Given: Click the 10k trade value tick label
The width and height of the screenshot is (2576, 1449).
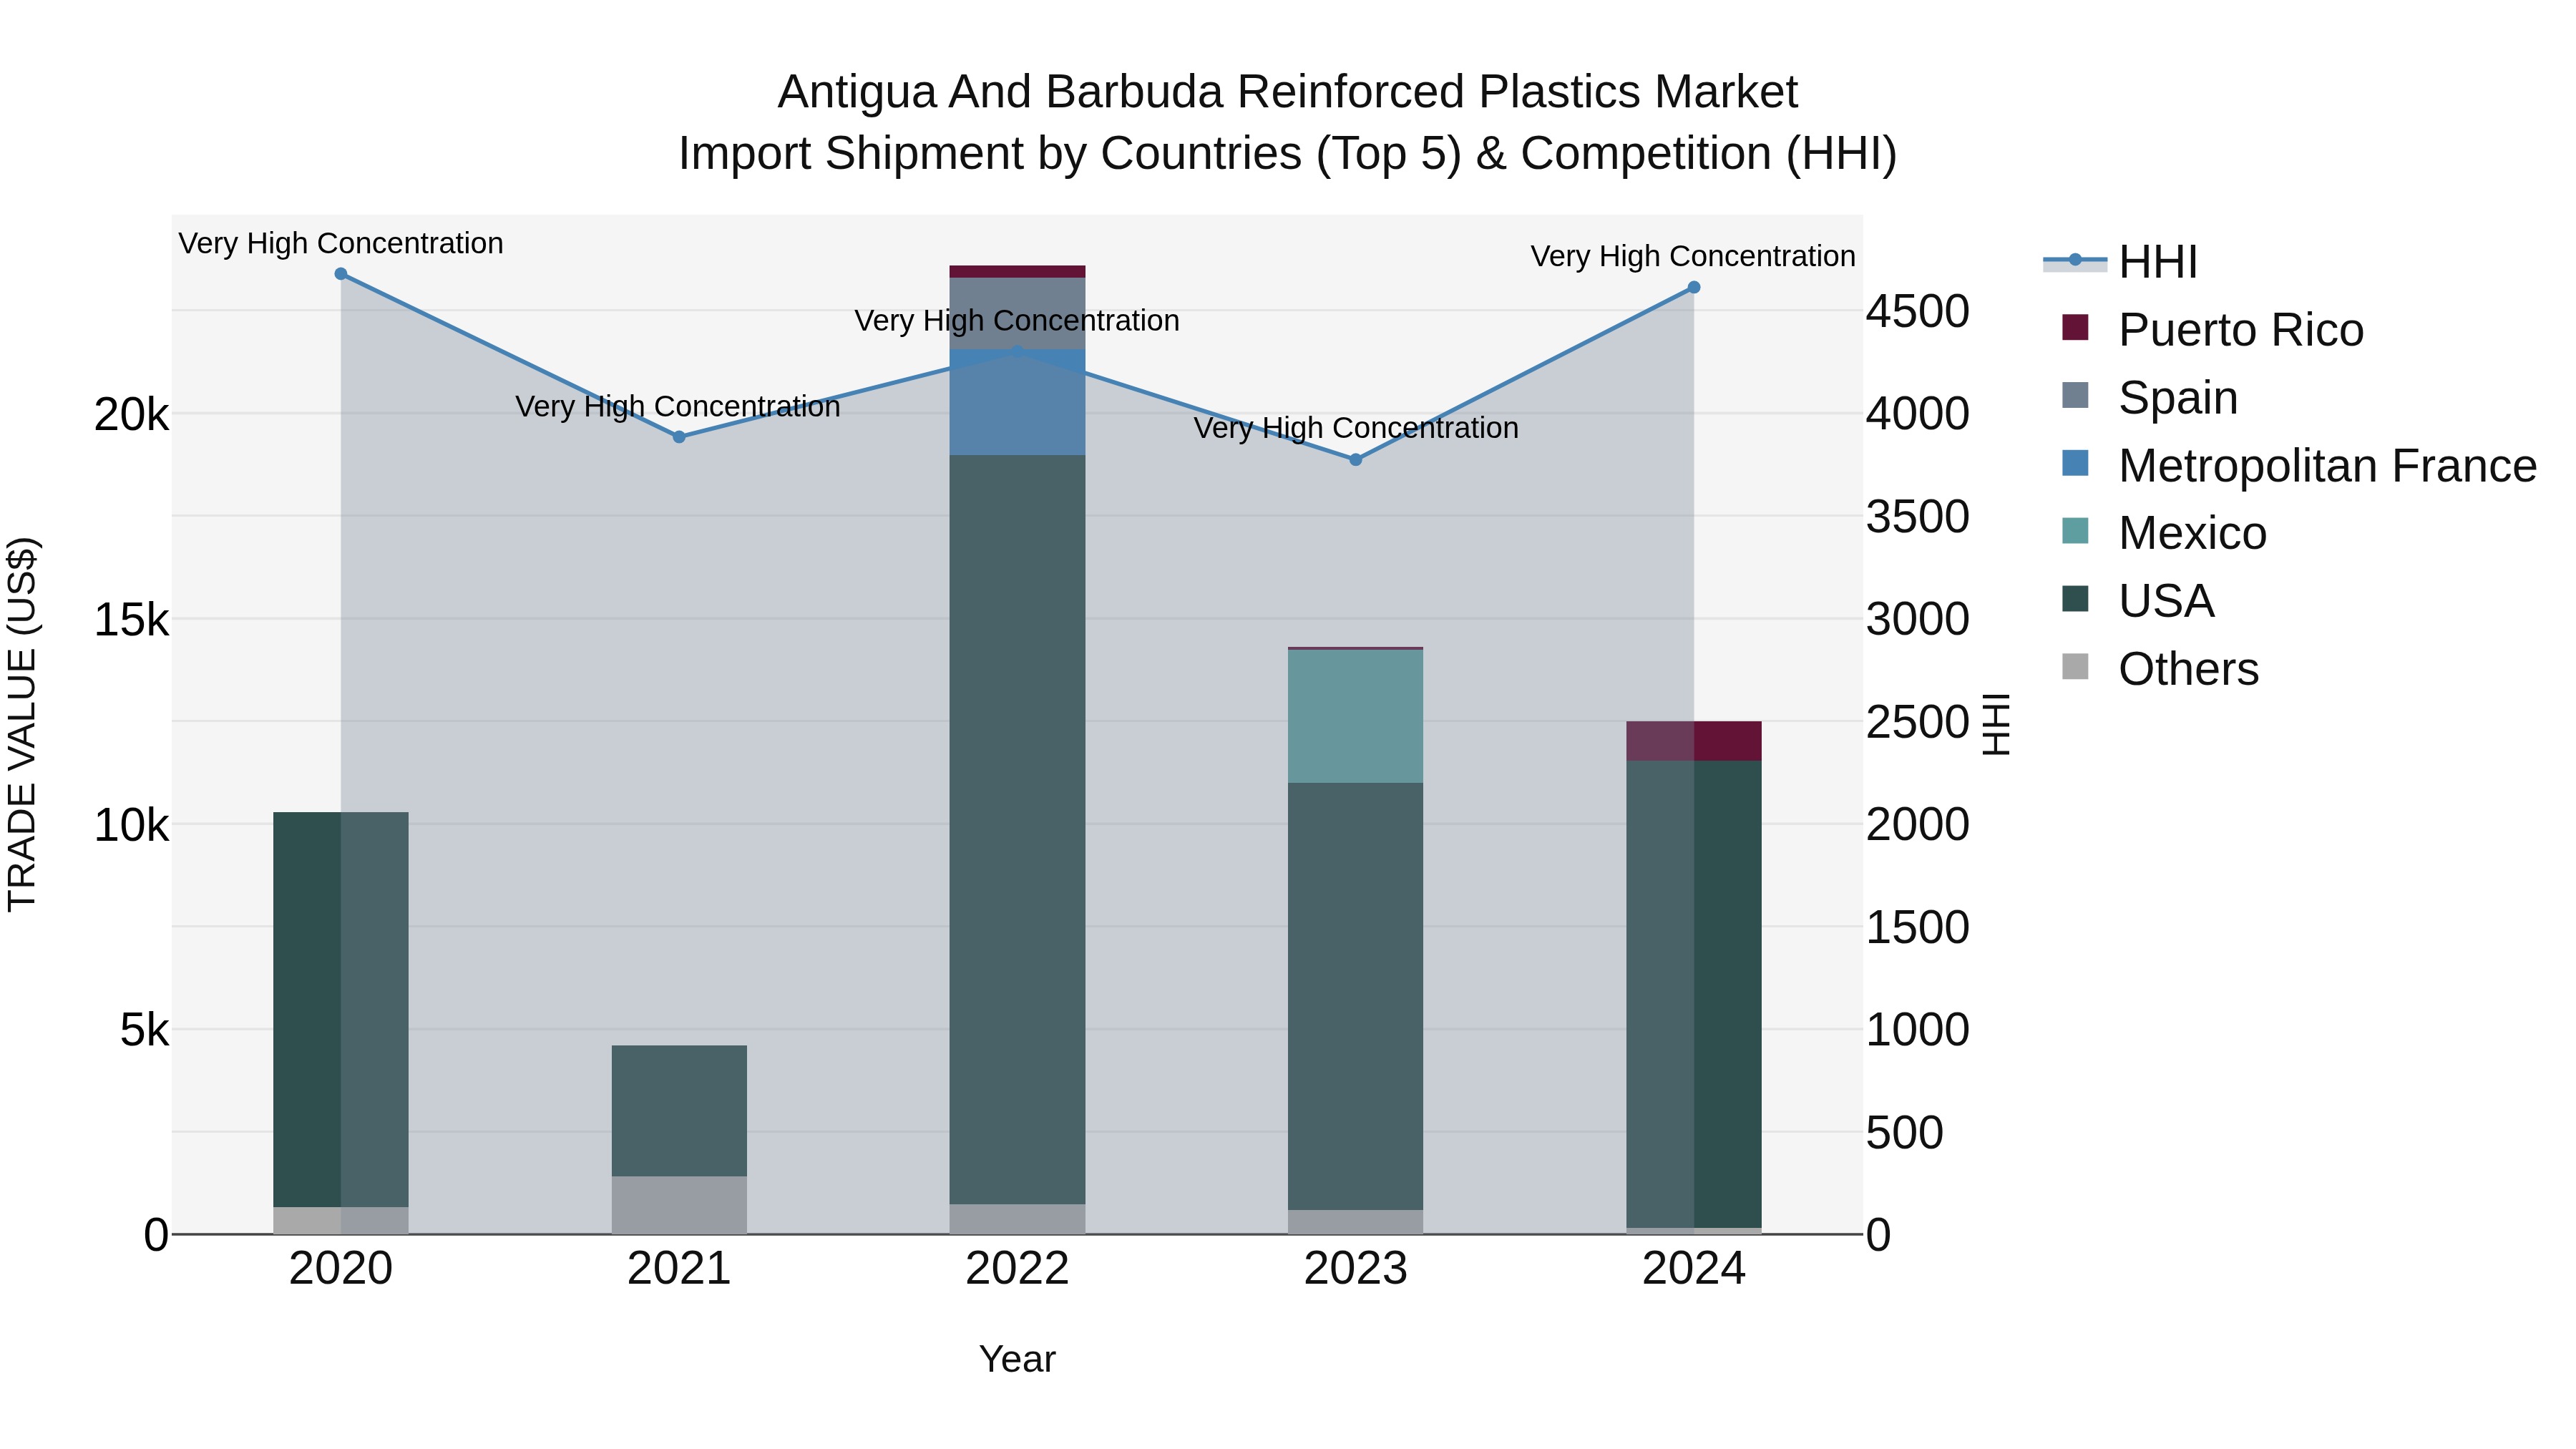Looking at the screenshot, I should [x=131, y=826].
